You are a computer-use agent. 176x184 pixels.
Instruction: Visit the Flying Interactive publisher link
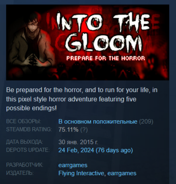pos(81,173)
